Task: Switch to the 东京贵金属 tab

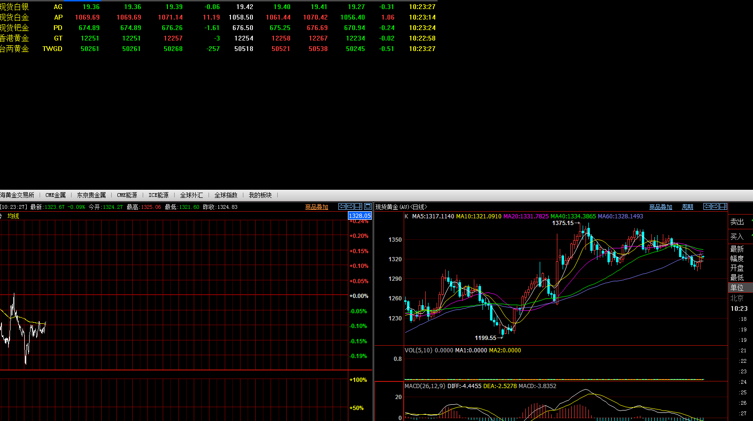Action: point(91,195)
